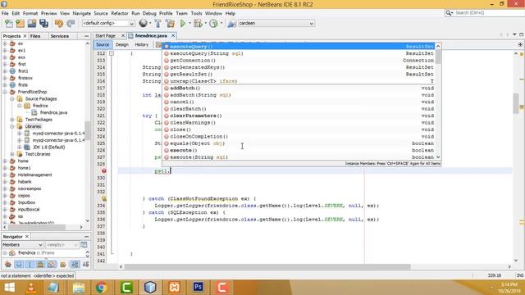Click the Profile Project clock icon
Viewport: 525px width, 295px height.
click(x=213, y=24)
